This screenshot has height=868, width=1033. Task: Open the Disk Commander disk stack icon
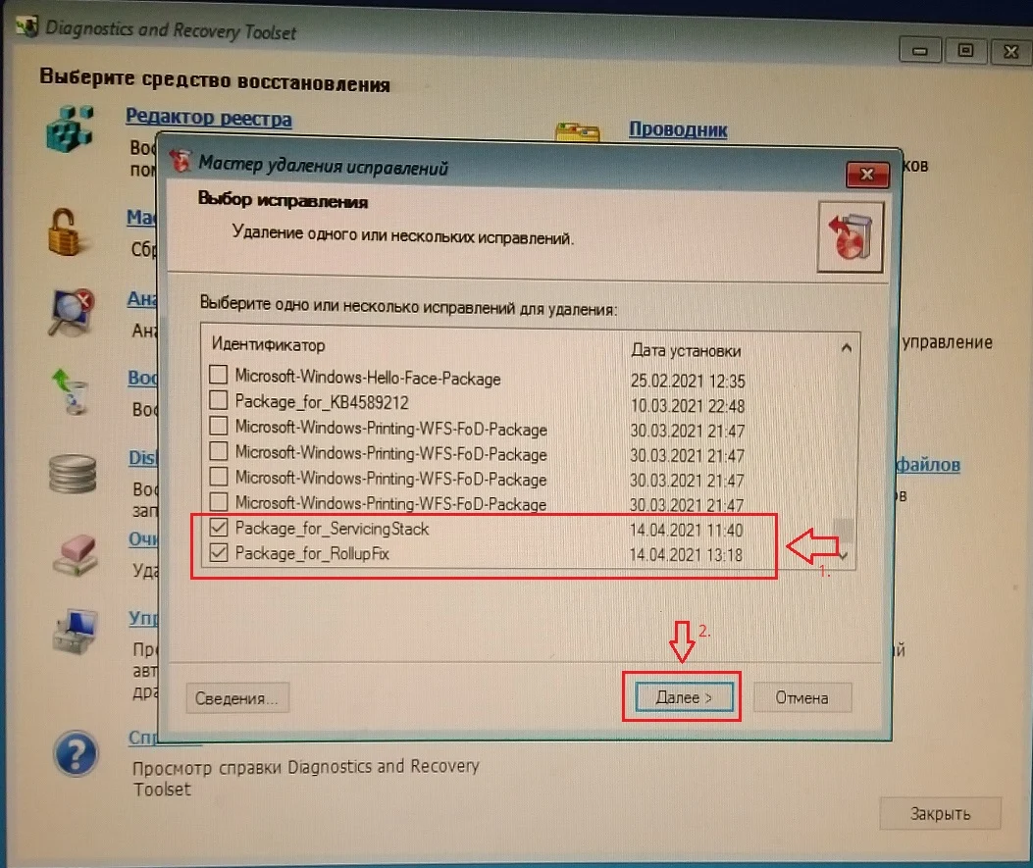point(73,474)
